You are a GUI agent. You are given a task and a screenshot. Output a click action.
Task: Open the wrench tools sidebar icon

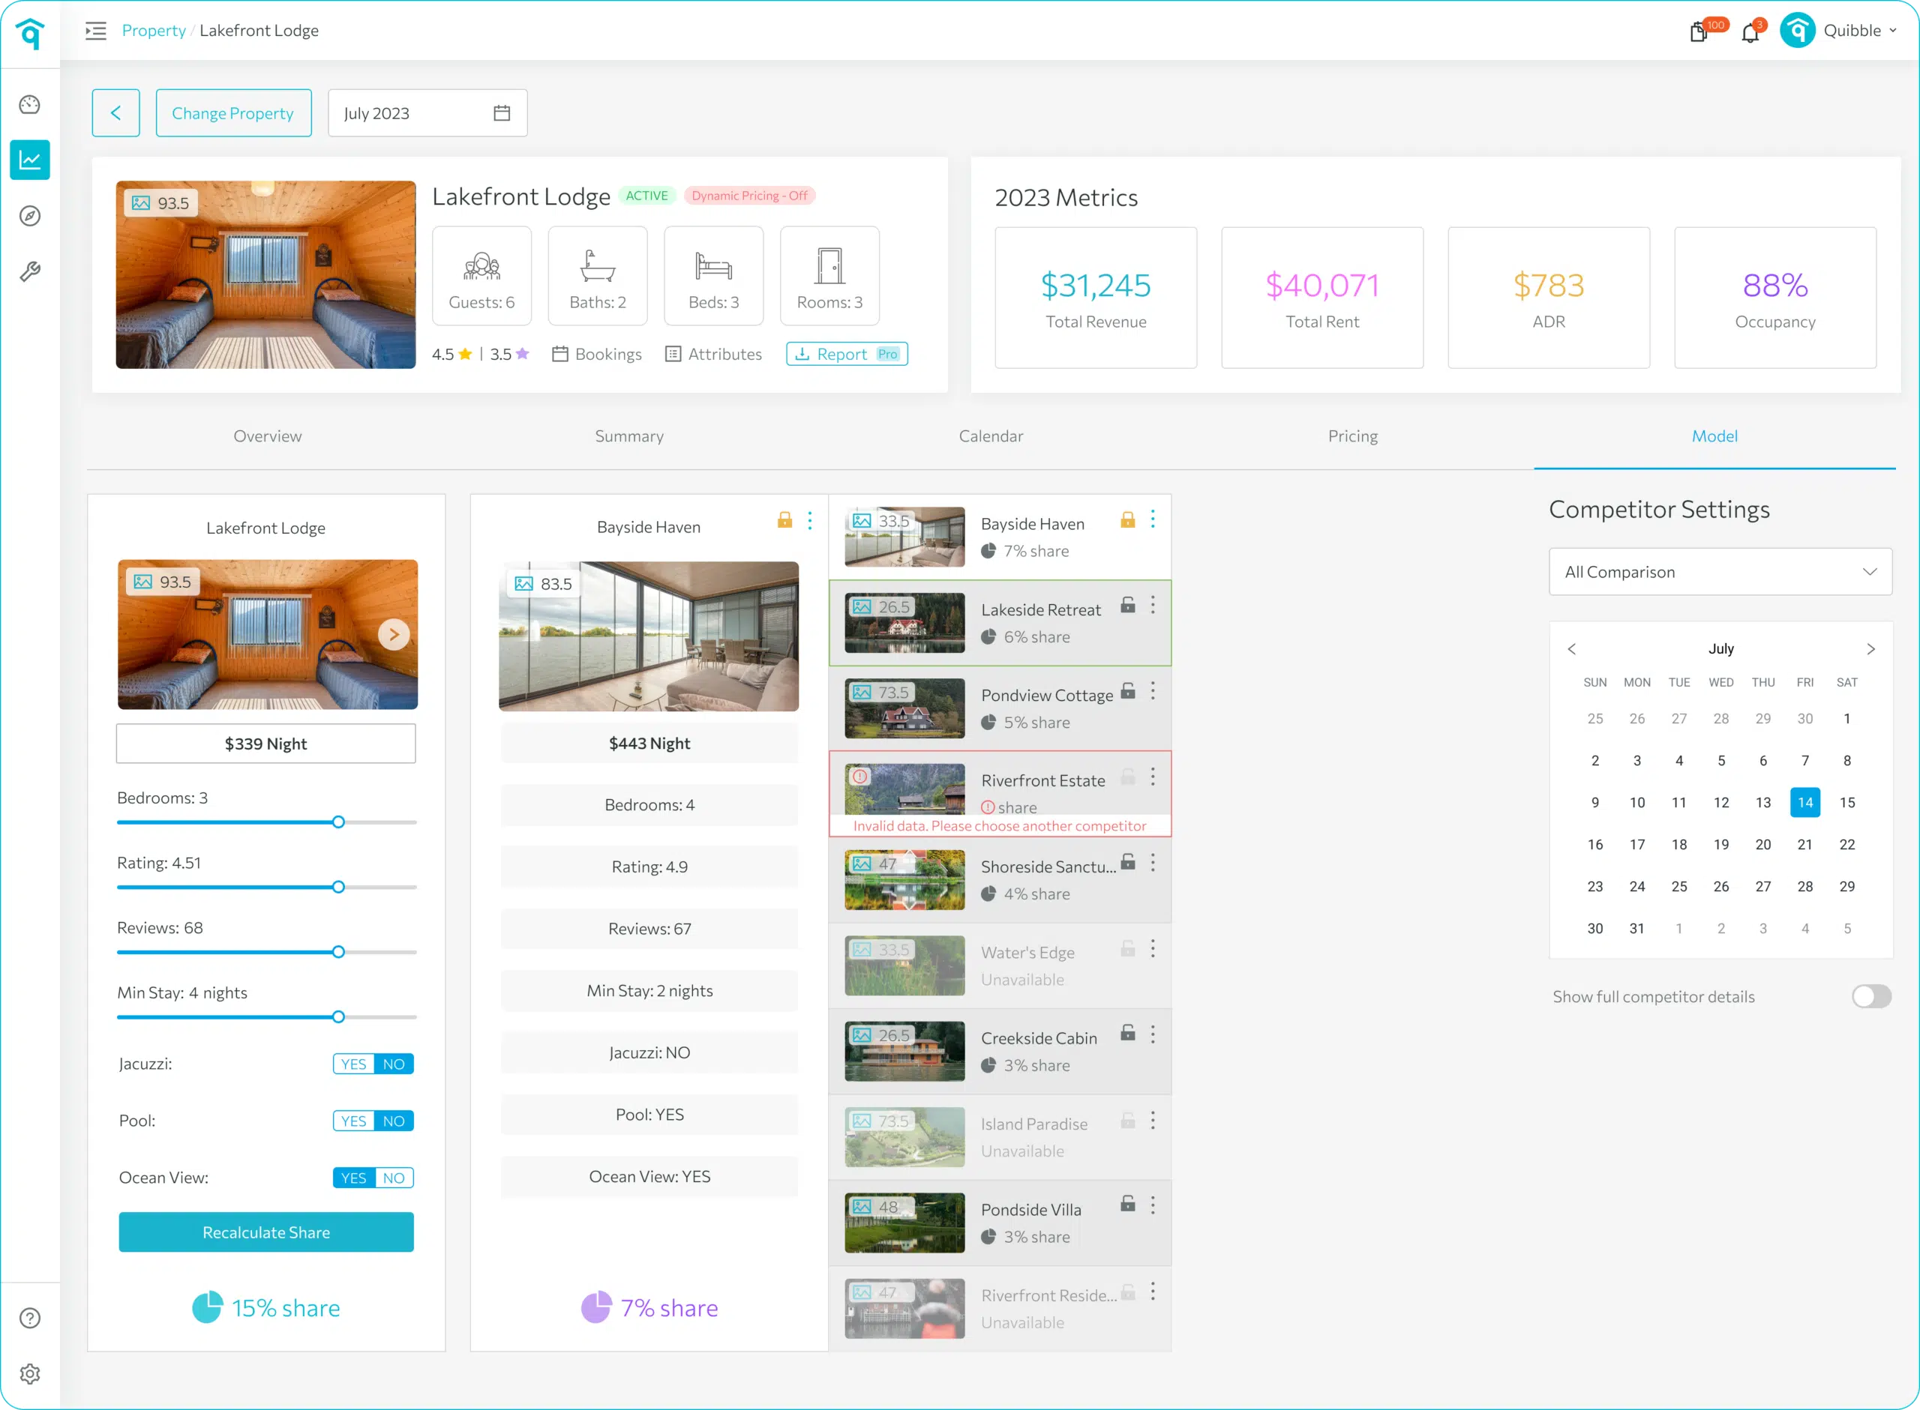[30, 272]
